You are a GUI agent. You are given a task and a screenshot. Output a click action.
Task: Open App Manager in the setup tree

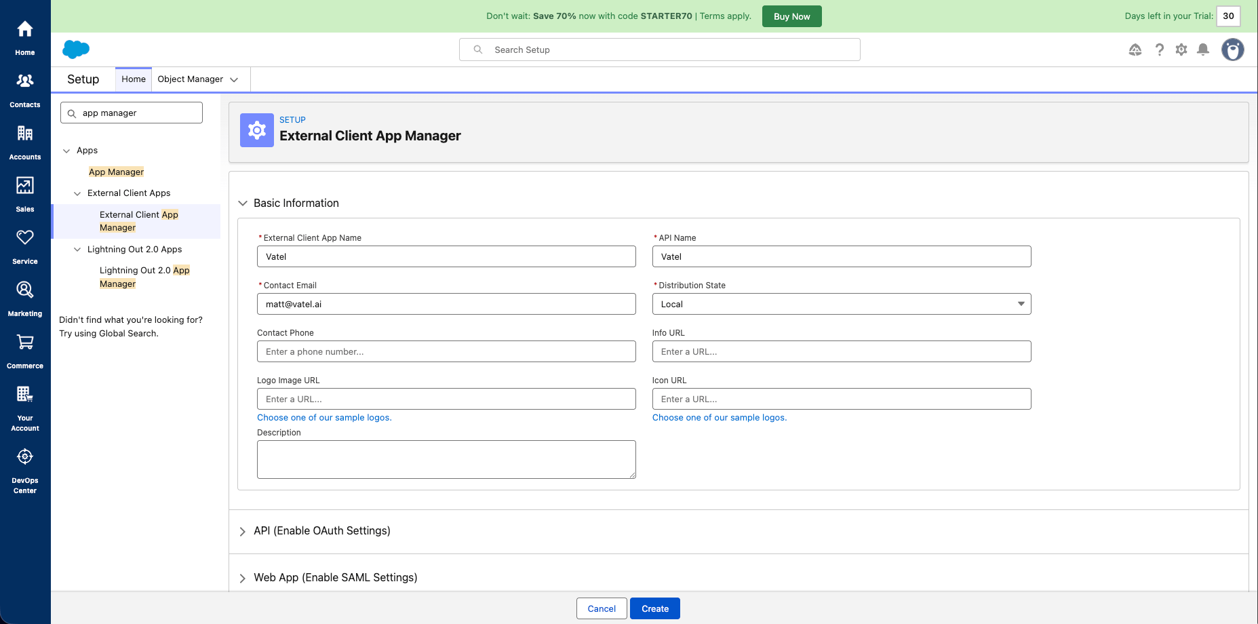point(116,172)
